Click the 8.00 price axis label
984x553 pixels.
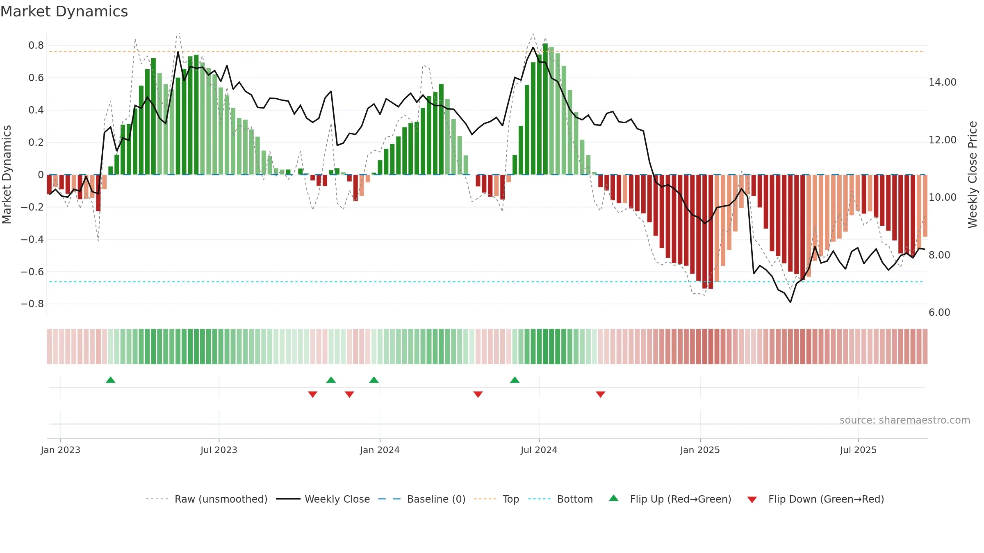[x=939, y=255]
